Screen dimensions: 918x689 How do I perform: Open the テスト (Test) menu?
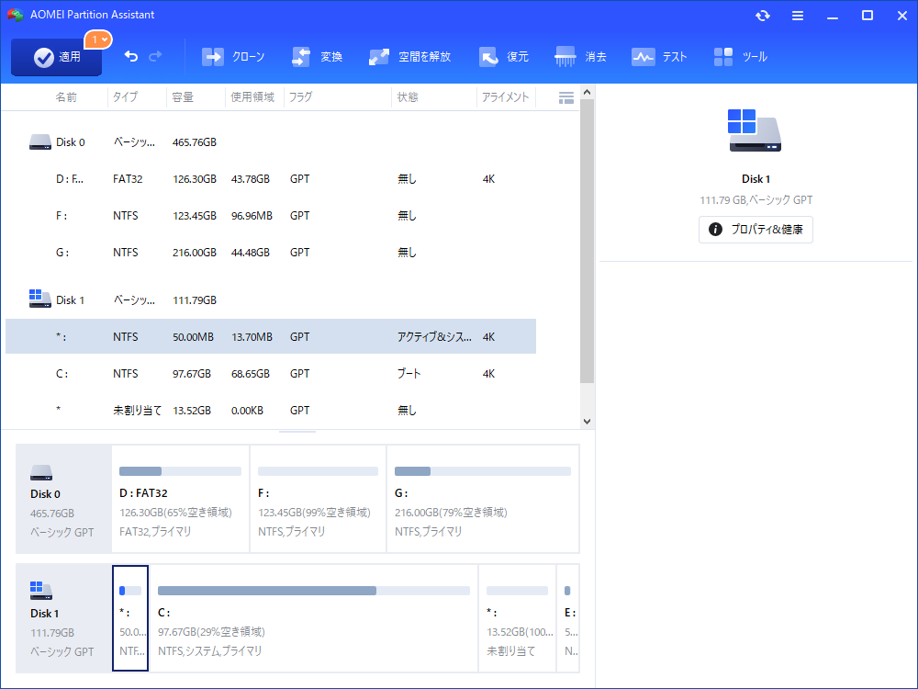[x=659, y=57]
